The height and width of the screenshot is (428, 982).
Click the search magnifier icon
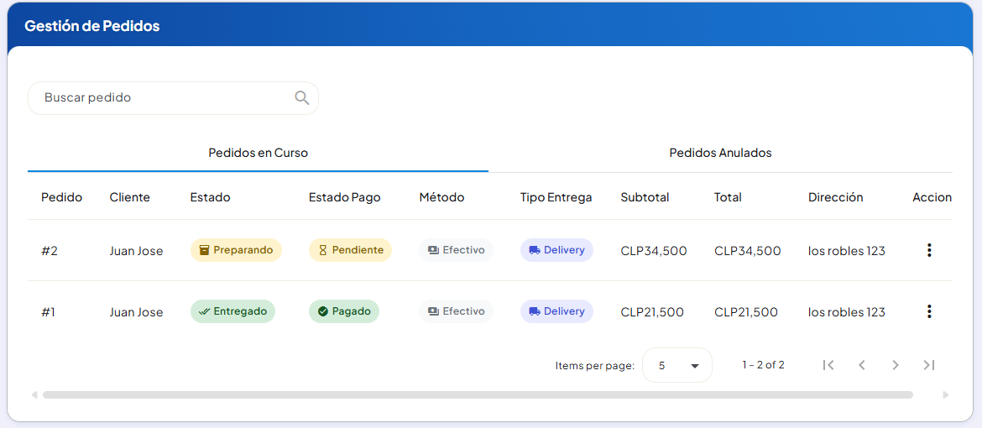pyautogui.click(x=302, y=97)
